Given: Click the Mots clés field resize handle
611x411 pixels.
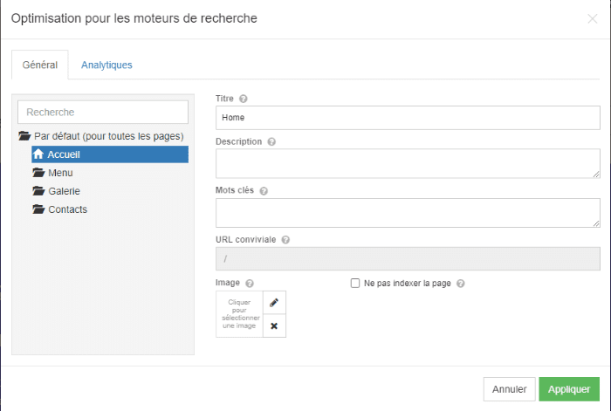Looking at the screenshot, I should pos(596,223).
